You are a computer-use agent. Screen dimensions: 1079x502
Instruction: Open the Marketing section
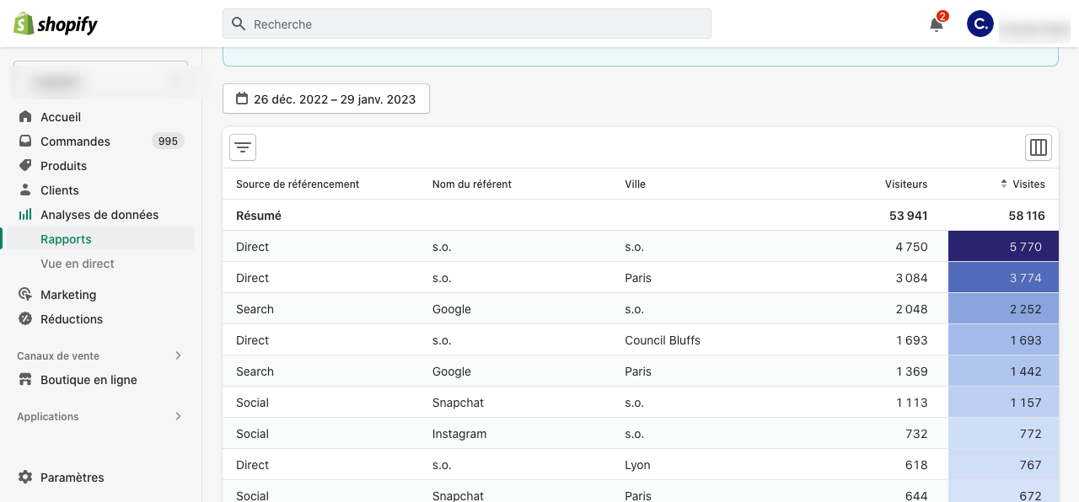pyautogui.click(x=68, y=295)
